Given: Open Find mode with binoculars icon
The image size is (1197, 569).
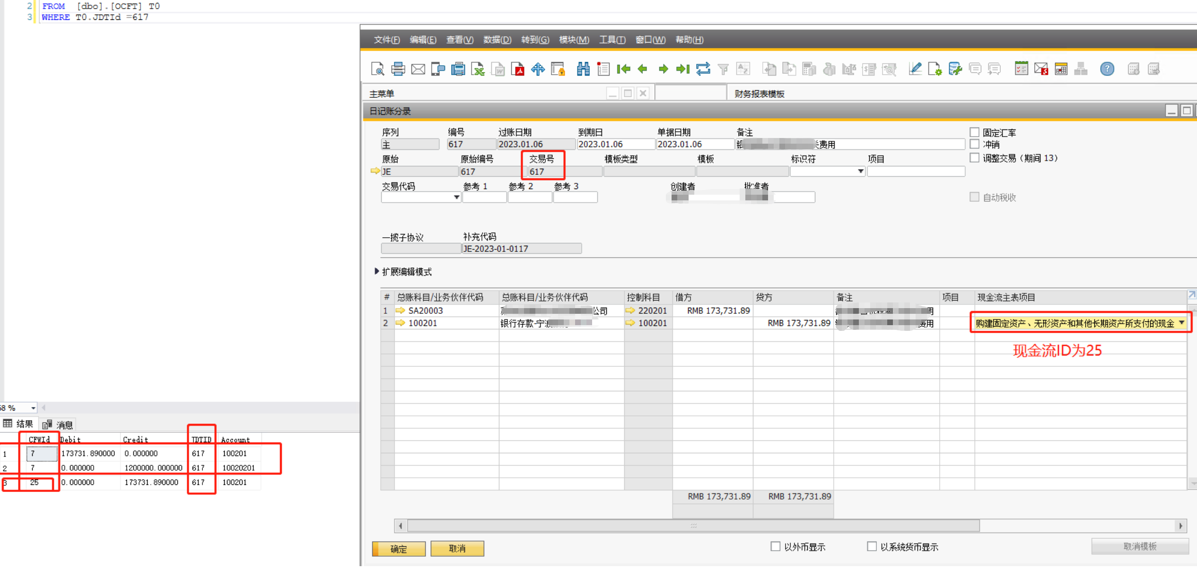Looking at the screenshot, I should 583,69.
